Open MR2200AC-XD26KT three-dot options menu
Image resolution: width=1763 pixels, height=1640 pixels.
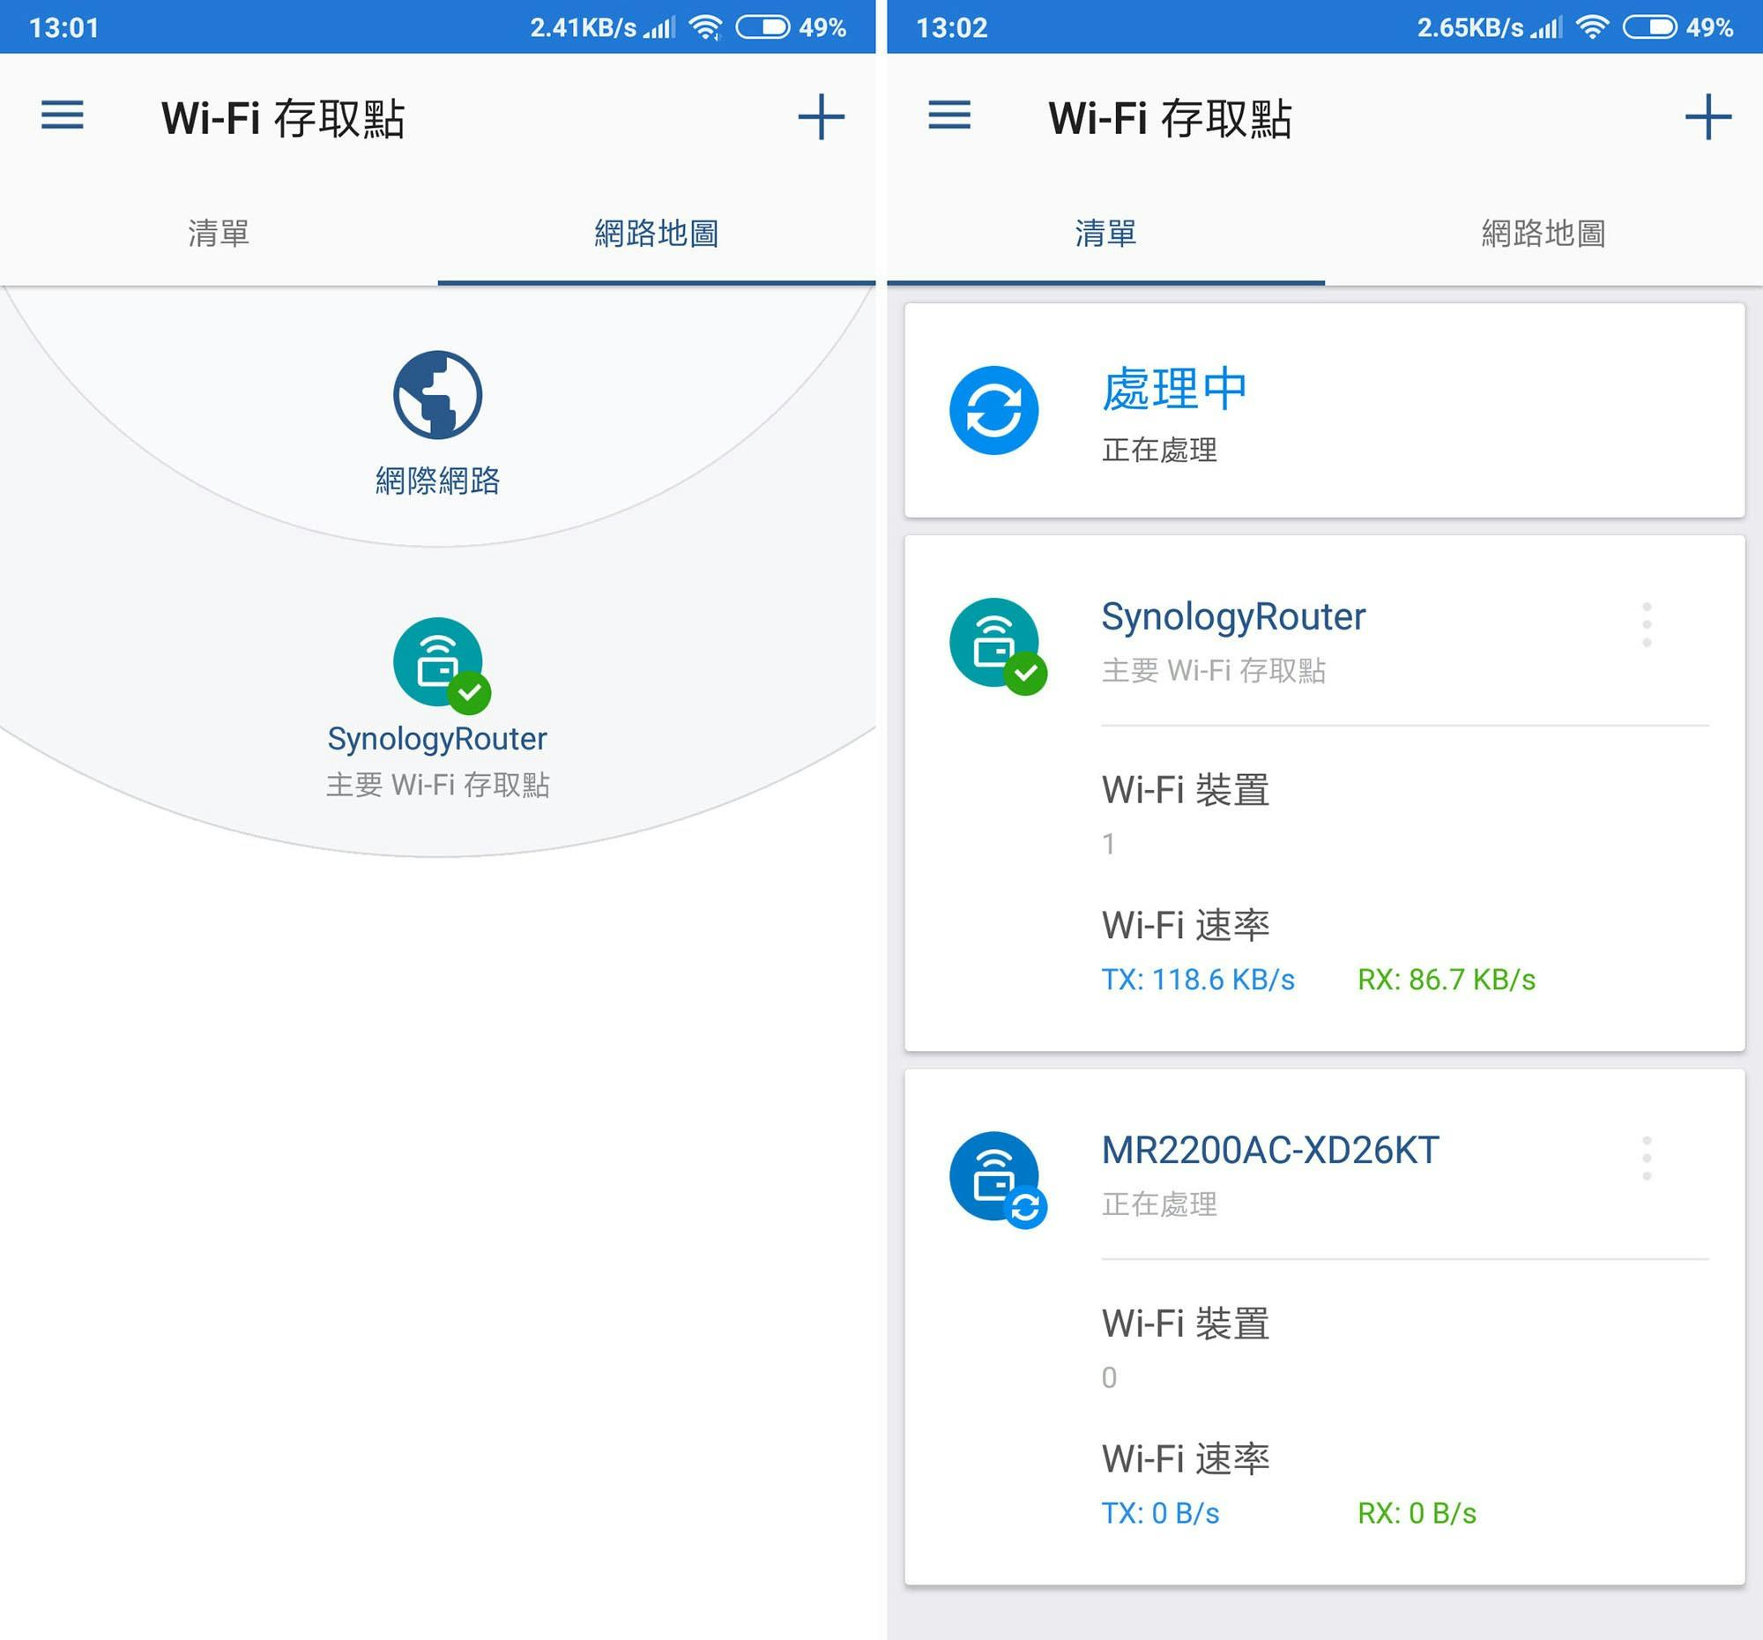(1646, 1158)
